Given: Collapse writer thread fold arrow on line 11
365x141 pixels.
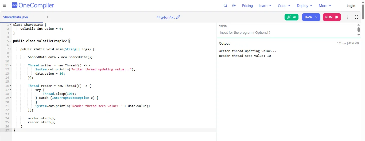Looking at the screenshot, I should coord(10,65).
